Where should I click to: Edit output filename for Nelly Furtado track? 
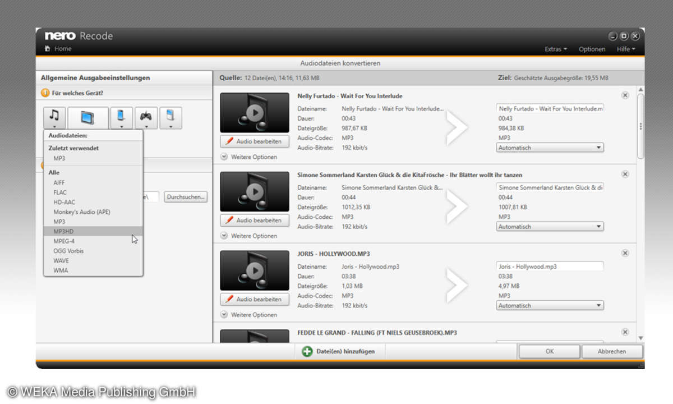[x=550, y=108]
